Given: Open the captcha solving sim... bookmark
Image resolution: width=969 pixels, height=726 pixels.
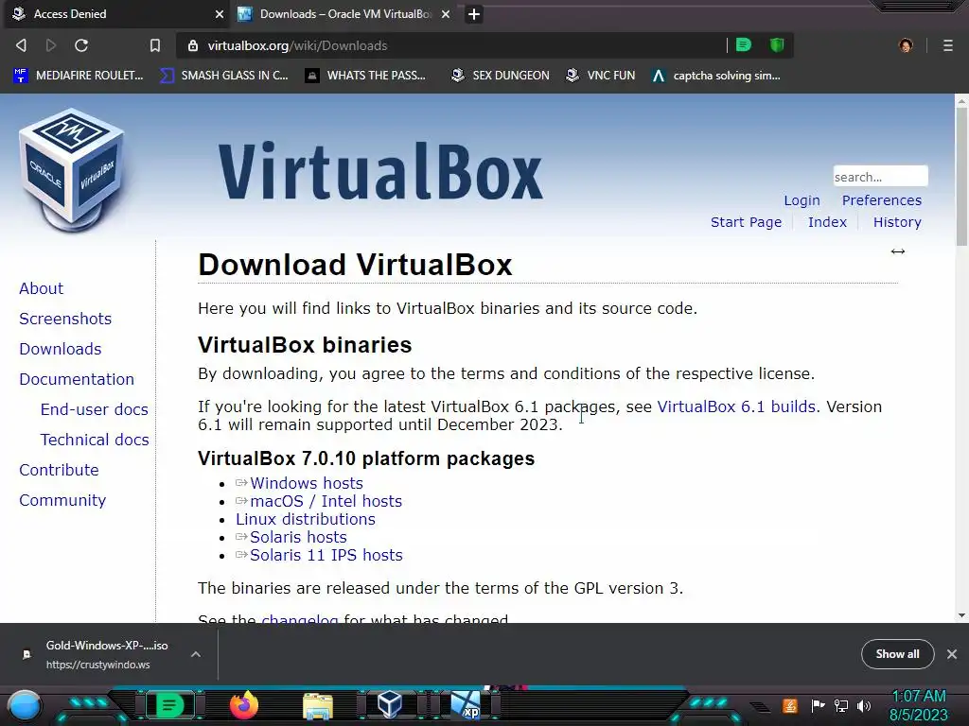Looking at the screenshot, I should tap(716, 76).
